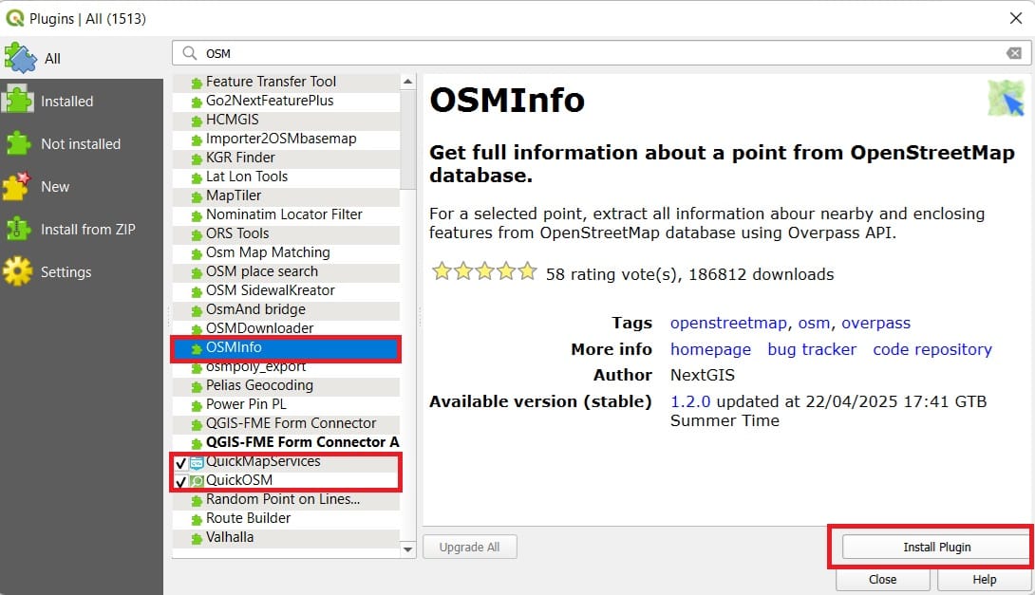Image resolution: width=1035 pixels, height=595 pixels.
Task: Select highlighted OSMInfo plugin row
Action: (286, 347)
